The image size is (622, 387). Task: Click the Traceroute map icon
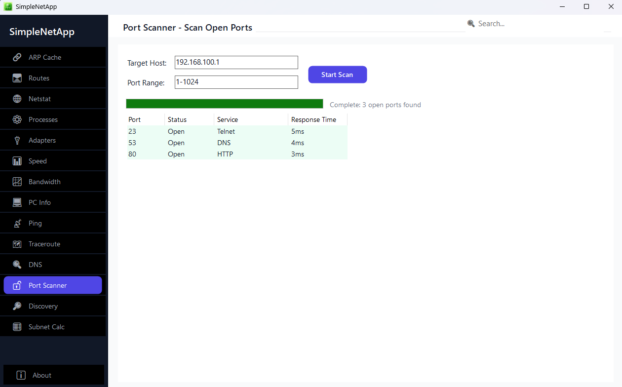pyautogui.click(x=17, y=244)
